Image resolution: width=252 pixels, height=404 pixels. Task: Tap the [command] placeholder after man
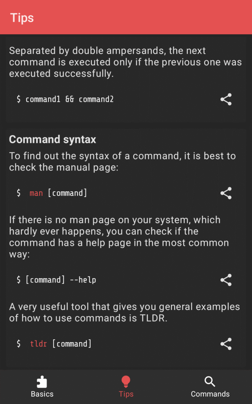pos(67,193)
